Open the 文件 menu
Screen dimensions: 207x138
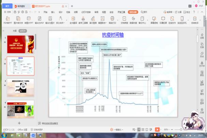coord(8,12)
